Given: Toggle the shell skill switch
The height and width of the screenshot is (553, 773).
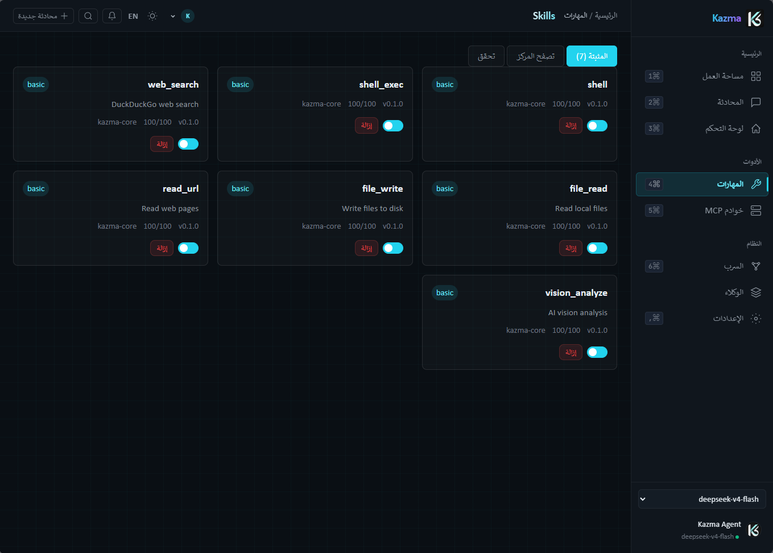Looking at the screenshot, I should [x=597, y=126].
